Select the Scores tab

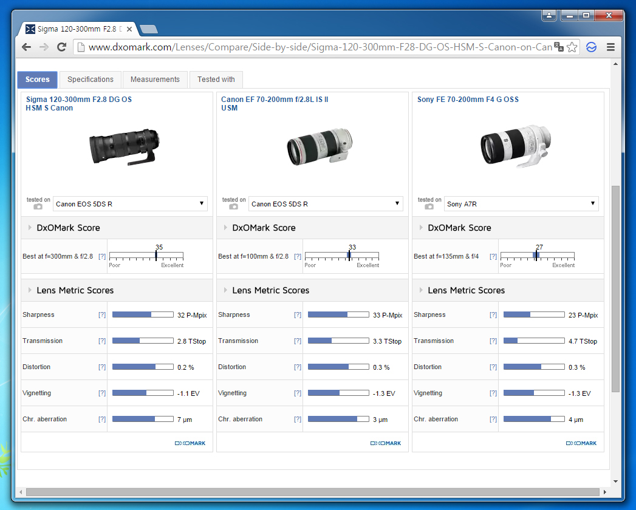[37, 80]
